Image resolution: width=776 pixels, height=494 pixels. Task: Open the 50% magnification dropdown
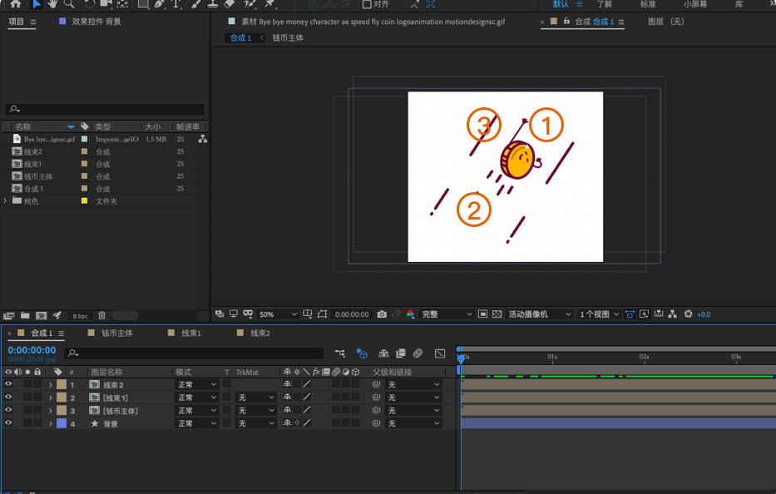(278, 314)
